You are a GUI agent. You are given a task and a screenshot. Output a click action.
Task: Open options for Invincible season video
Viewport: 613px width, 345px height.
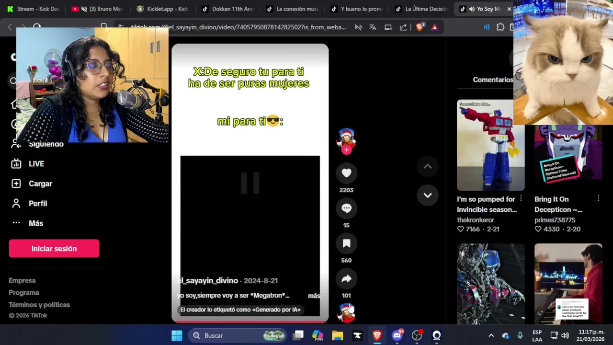tap(521, 198)
